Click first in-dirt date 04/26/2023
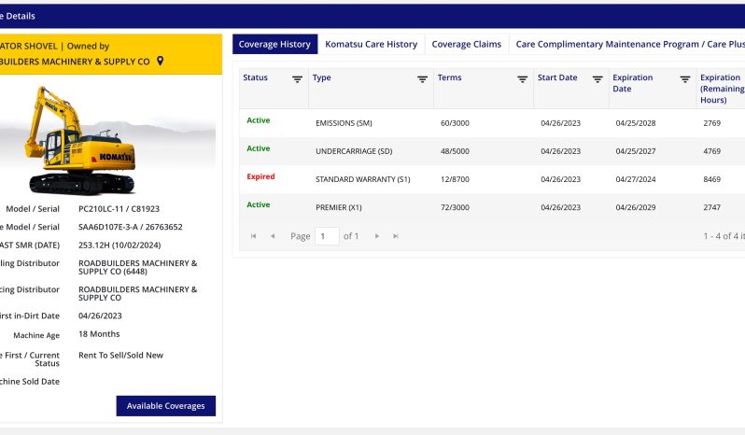 point(100,316)
